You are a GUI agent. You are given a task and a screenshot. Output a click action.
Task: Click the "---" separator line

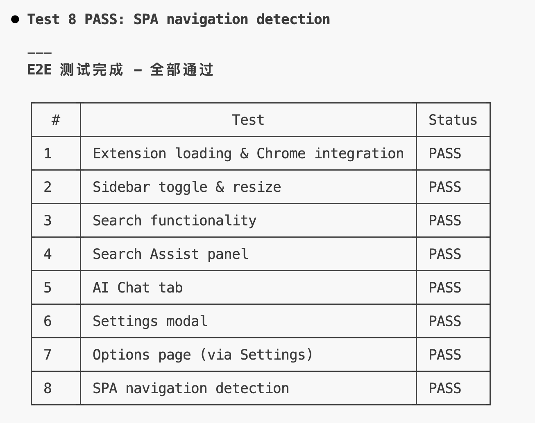pos(39,53)
